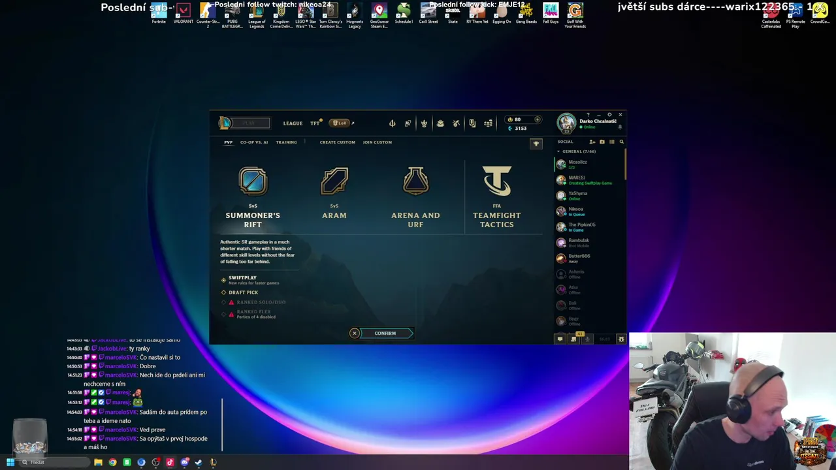Open friend YaShyma in the list
Screen dimensions: 836x470
589,196
